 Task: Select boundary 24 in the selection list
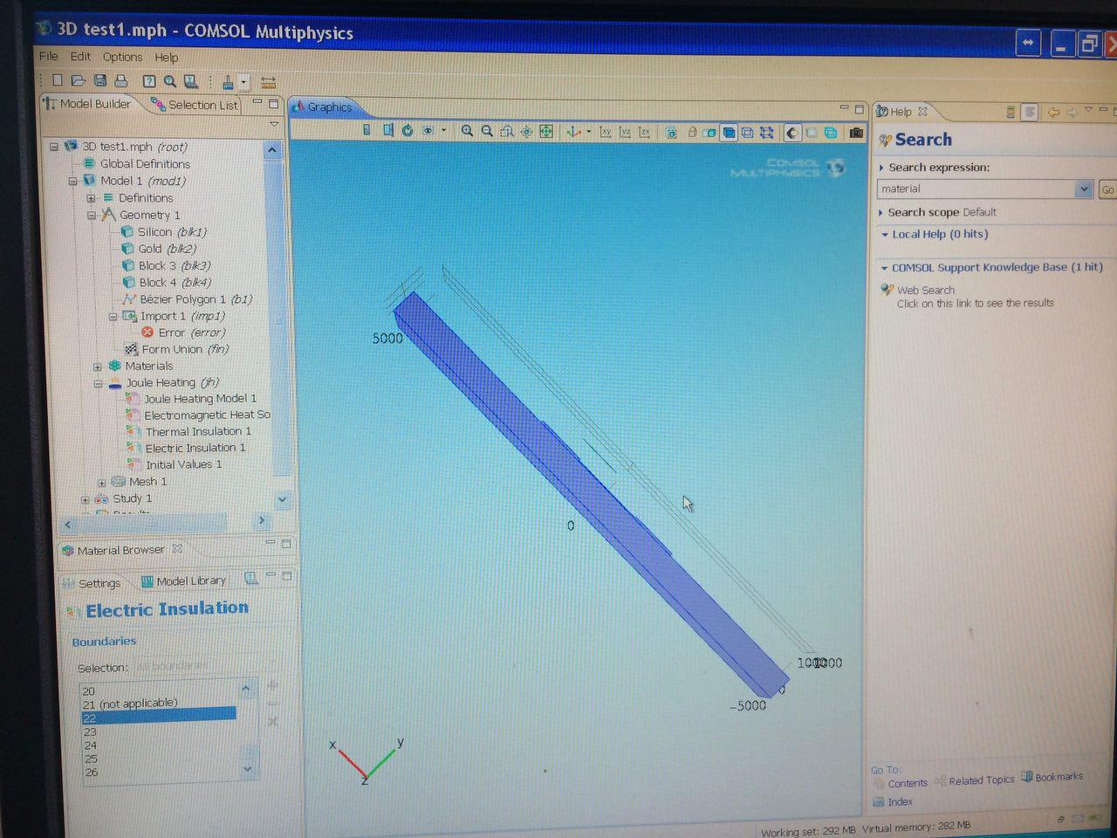point(91,745)
